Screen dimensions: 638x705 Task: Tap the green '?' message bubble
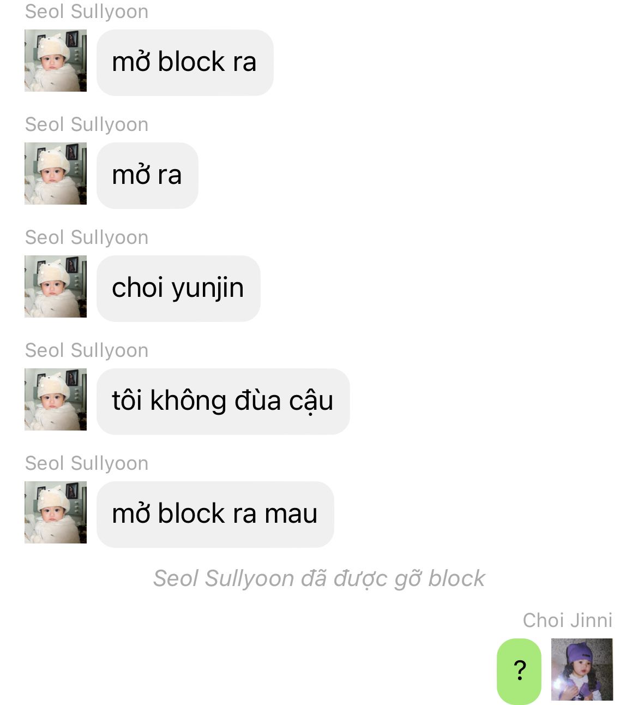click(x=519, y=671)
